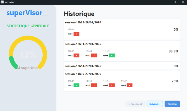This screenshot has width=187, height=111.
Task: Click the red x badge for 11h59 text4
Action: pos(129,85)
